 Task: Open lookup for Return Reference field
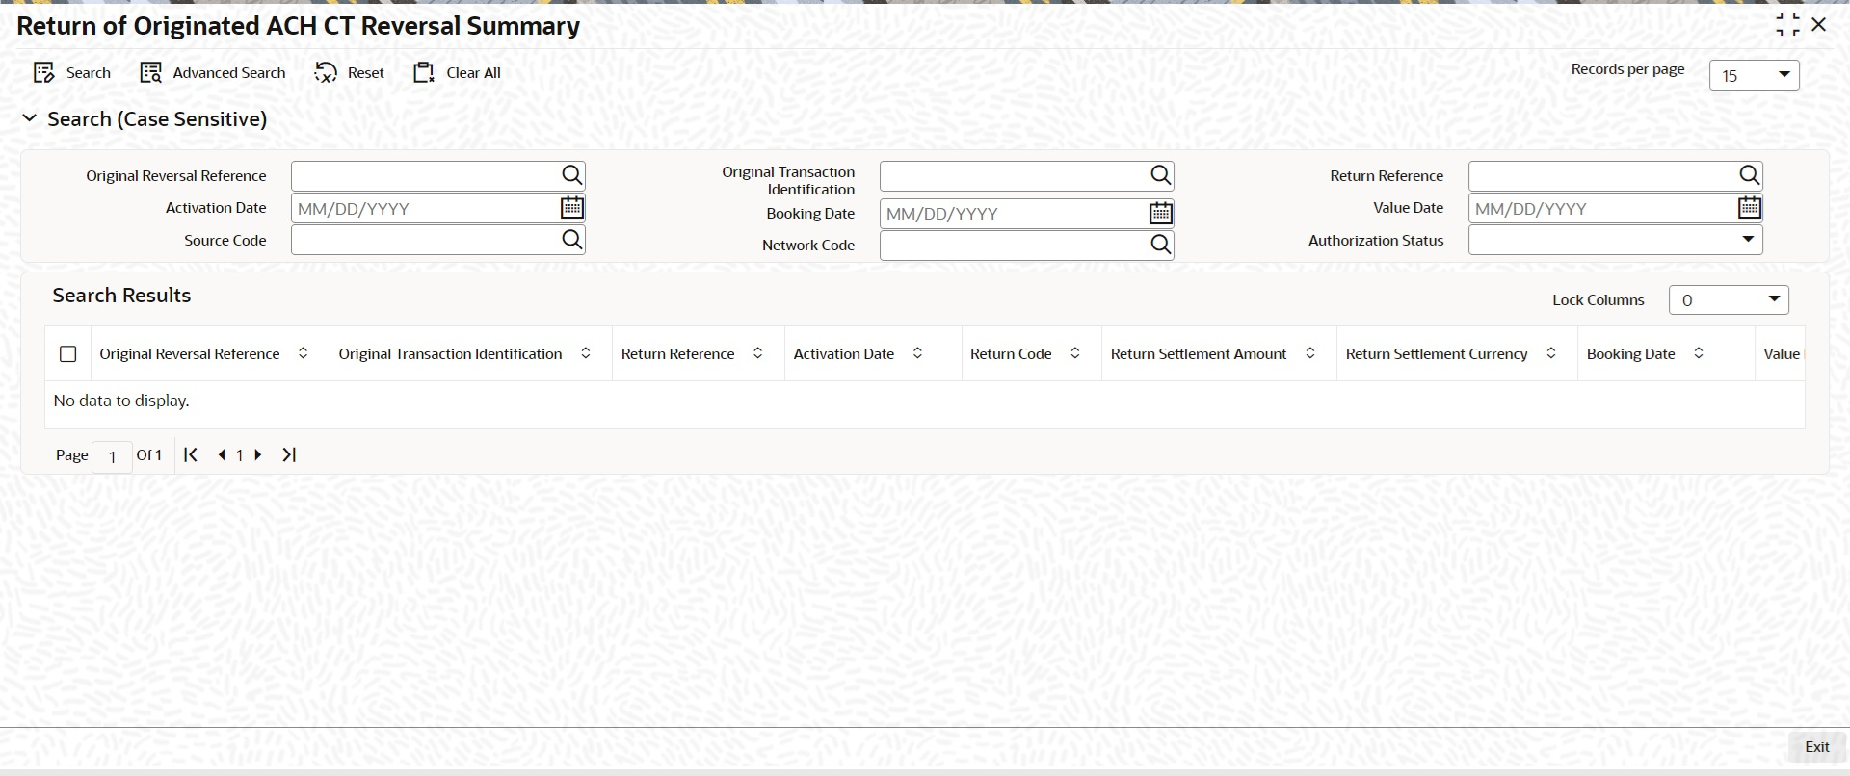pos(1750,175)
